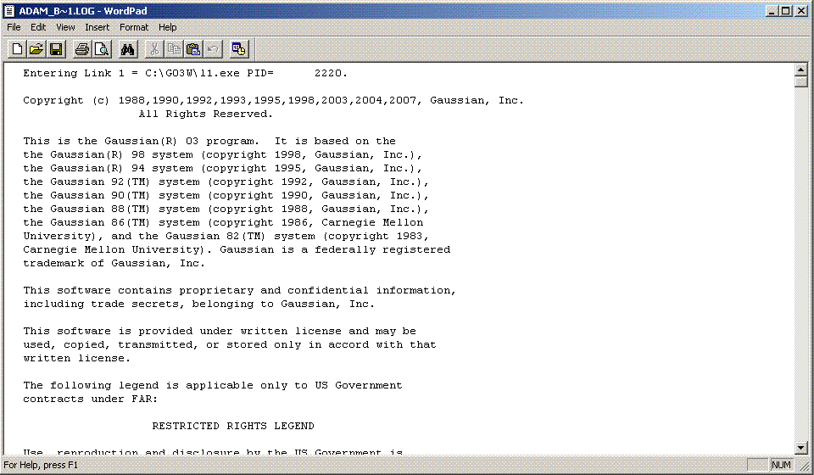Click the 'Gaussian 86(TM) system' line
The image size is (814, 475).
(223, 223)
